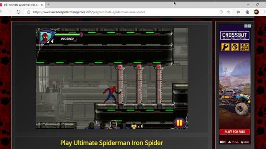Select the Ultimate Spiderman Iron tab
The image size is (266, 149).
pos(22,5)
